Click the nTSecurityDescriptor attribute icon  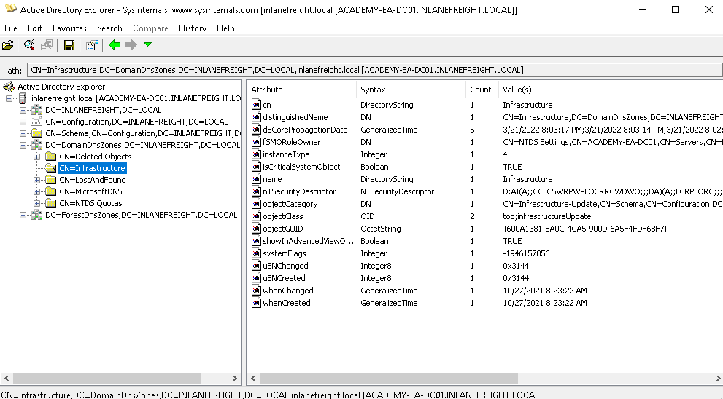click(256, 191)
